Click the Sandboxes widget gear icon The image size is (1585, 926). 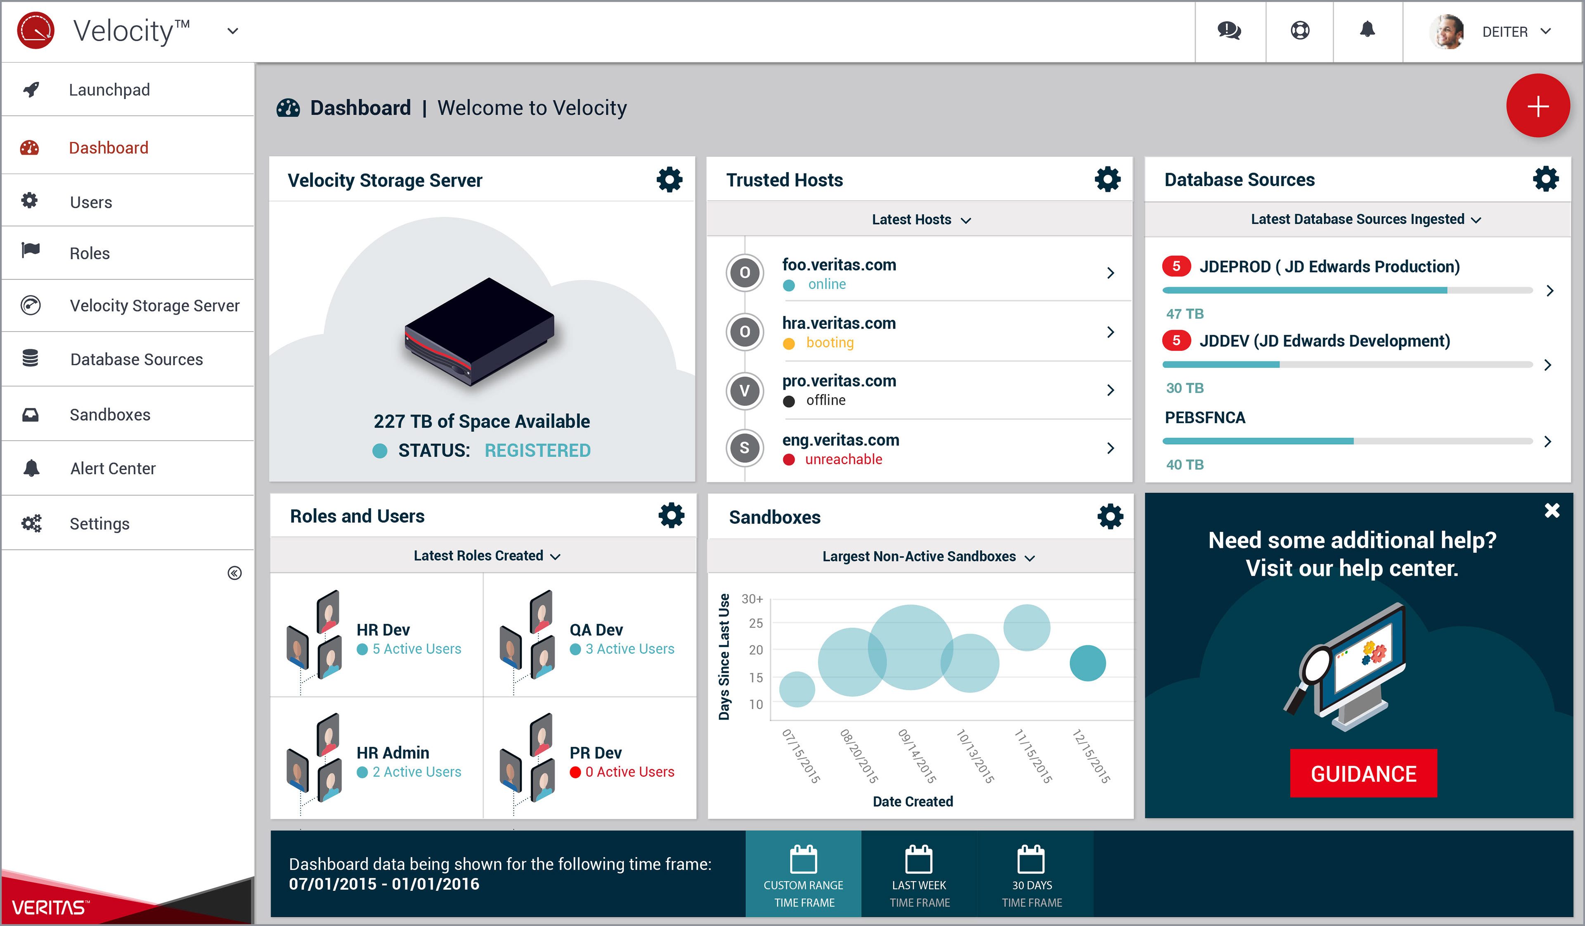point(1109,516)
